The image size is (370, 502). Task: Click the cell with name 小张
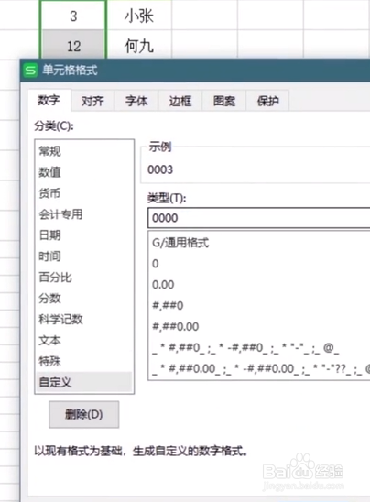[139, 16]
